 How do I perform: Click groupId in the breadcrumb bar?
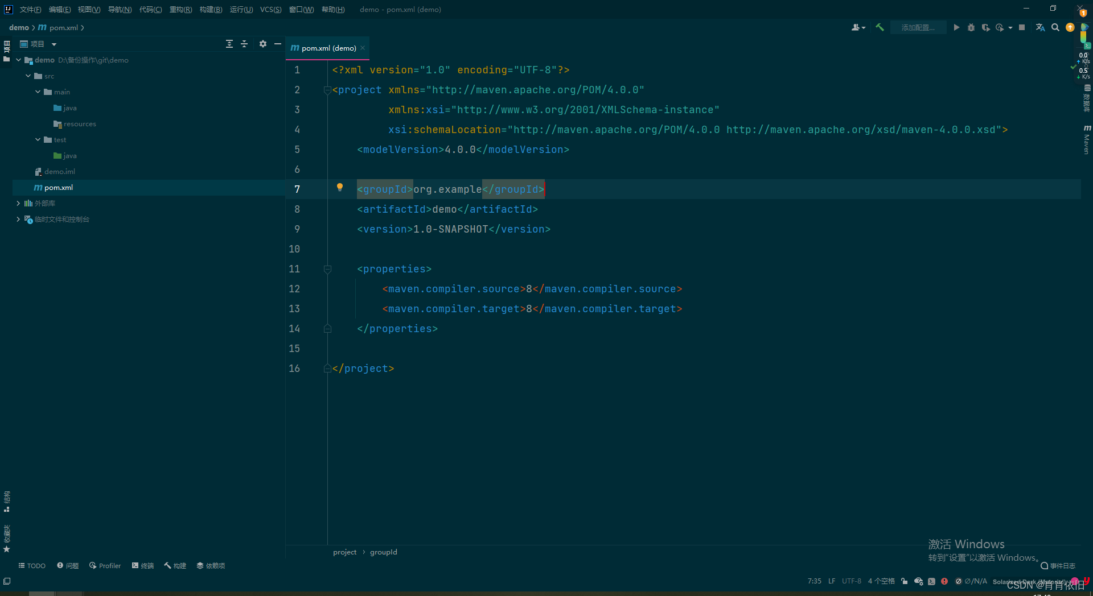click(383, 552)
